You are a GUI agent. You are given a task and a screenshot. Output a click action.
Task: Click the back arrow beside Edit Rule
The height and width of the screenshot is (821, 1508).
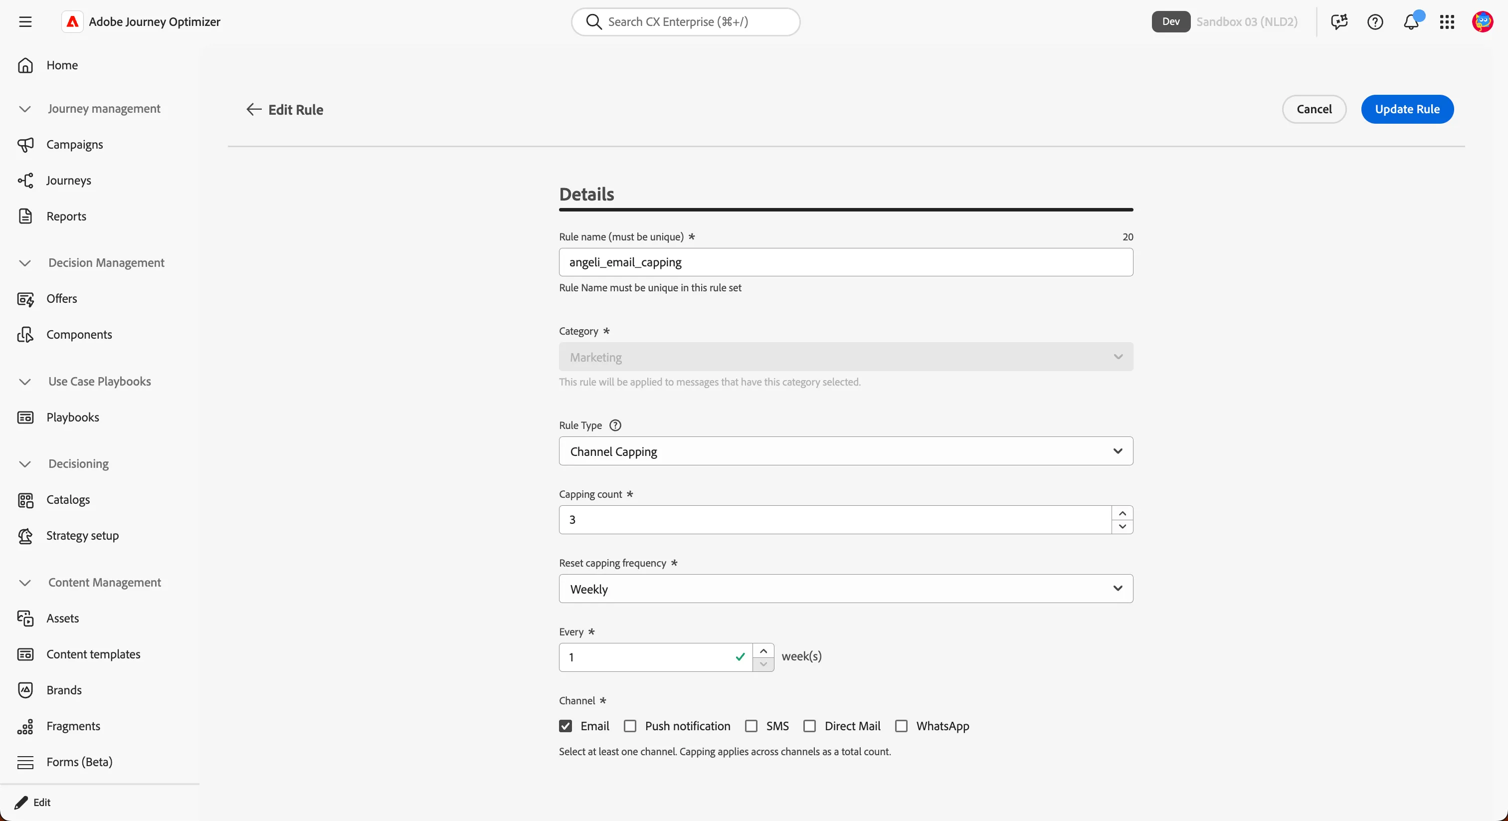[253, 110]
